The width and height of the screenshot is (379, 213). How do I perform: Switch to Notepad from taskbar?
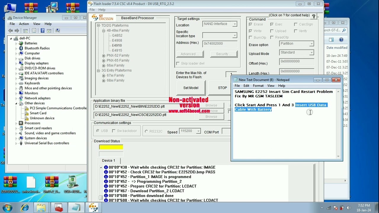click(76, 208)
